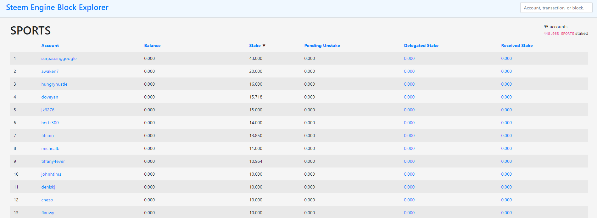Open the awaken7 account
This screenshot has width=597, height=218.
pos(50,71)
